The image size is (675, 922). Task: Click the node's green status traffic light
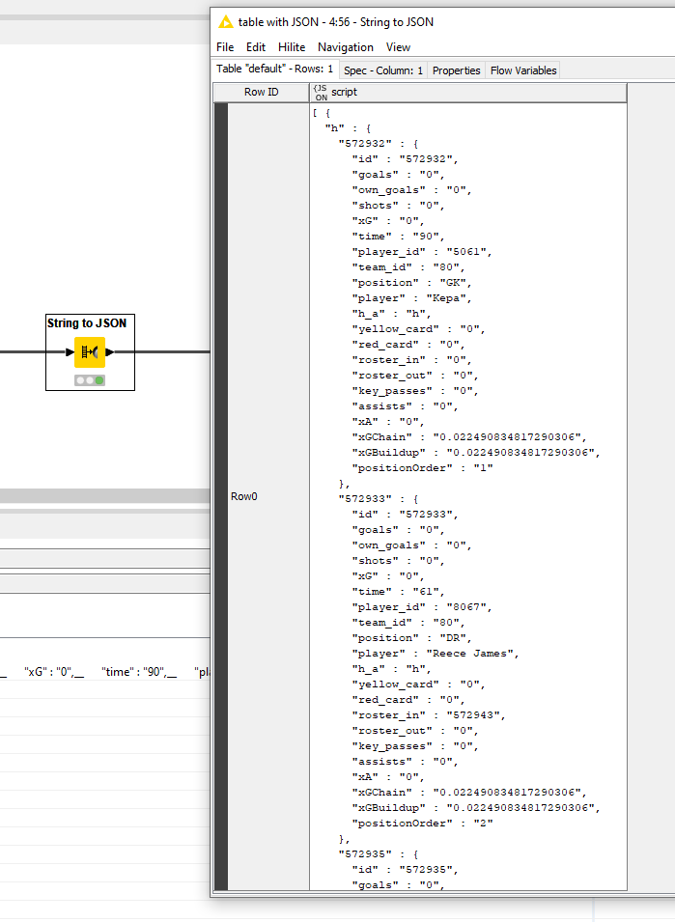pos(99,380)
